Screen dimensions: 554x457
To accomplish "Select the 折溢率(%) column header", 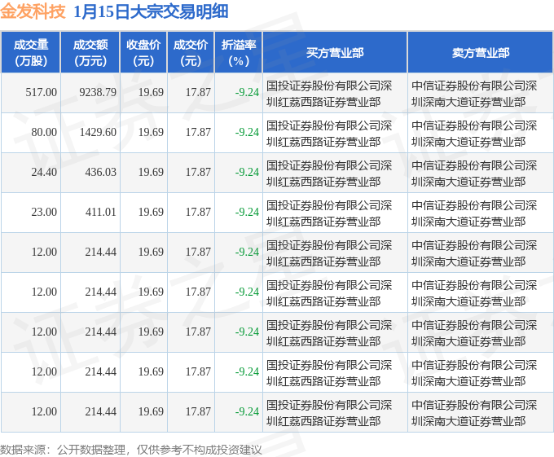I will click(x=239, y=53).
